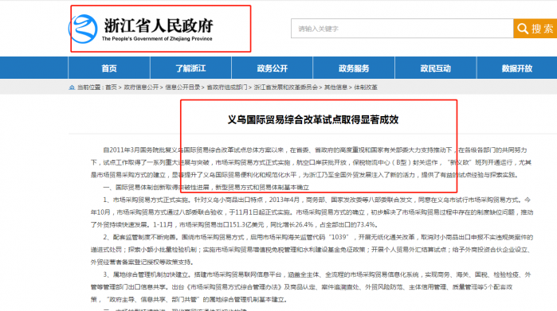This screenshot has height=311, width=557.
Task: Click the paragraph starting 3、属地综合管理机制加快建立
Action: click(312, 287)
